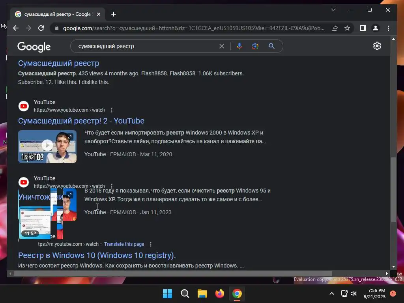The image size is (404, 303).
Task: Open clock showing 7:56 PM
Action: point(374,294)
